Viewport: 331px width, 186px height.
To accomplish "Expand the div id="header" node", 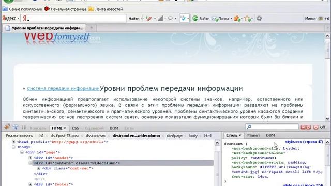I will [x=30, y=158].
